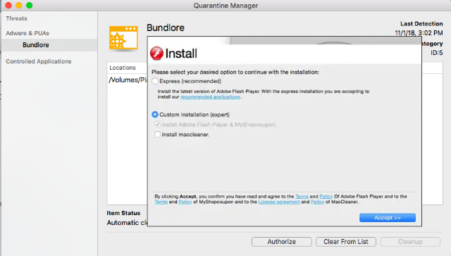Open the recommended applications link

point(210,97)
